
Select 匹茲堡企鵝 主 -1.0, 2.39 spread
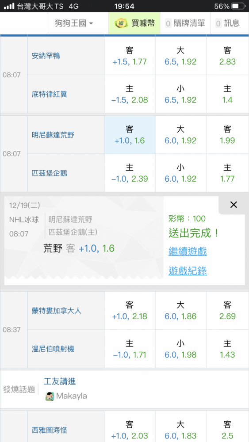pyautogui.click(x=130, y=173)
